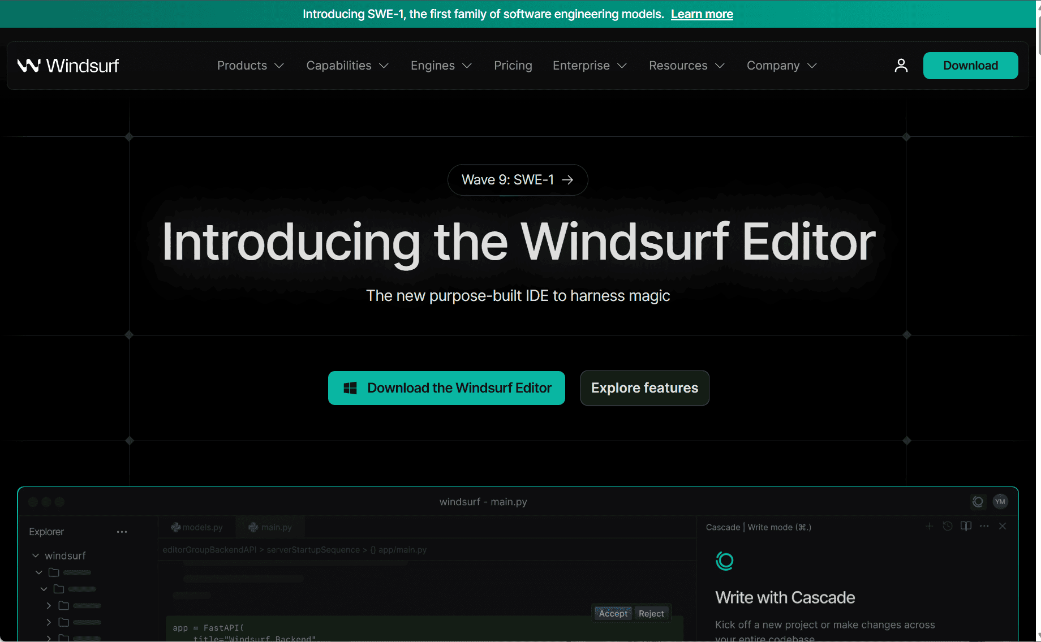The image size is (1041, 642).
Task: Close the Cascade panel with X
Action: (1003, 526)
